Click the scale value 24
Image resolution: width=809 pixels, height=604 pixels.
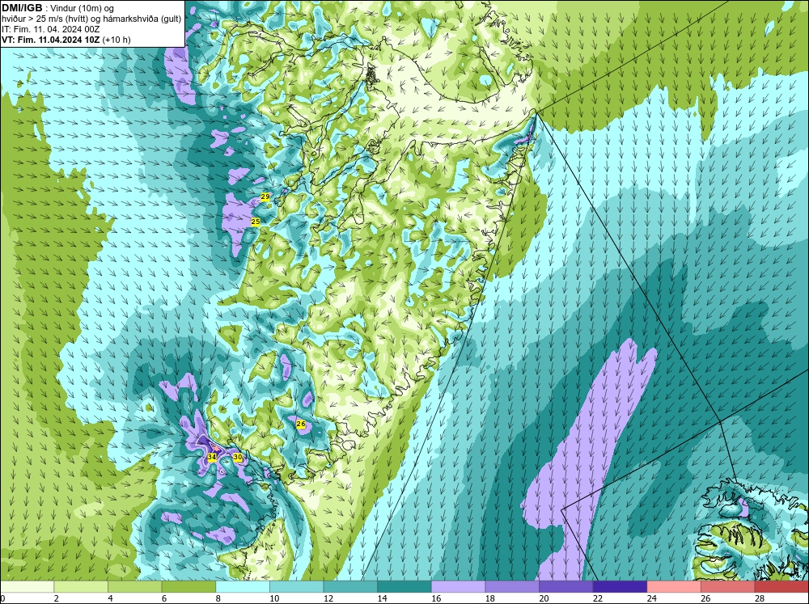(651, 598)
